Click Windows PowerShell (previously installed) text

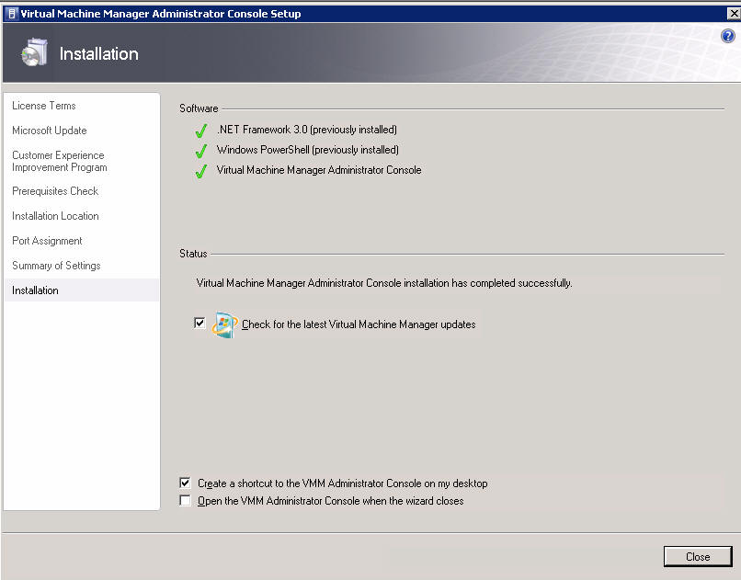[x=308, y=150]
